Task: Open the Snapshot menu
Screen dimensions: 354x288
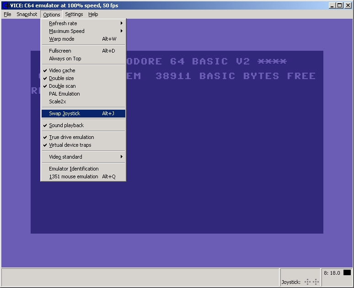Action: pos(27,14)
